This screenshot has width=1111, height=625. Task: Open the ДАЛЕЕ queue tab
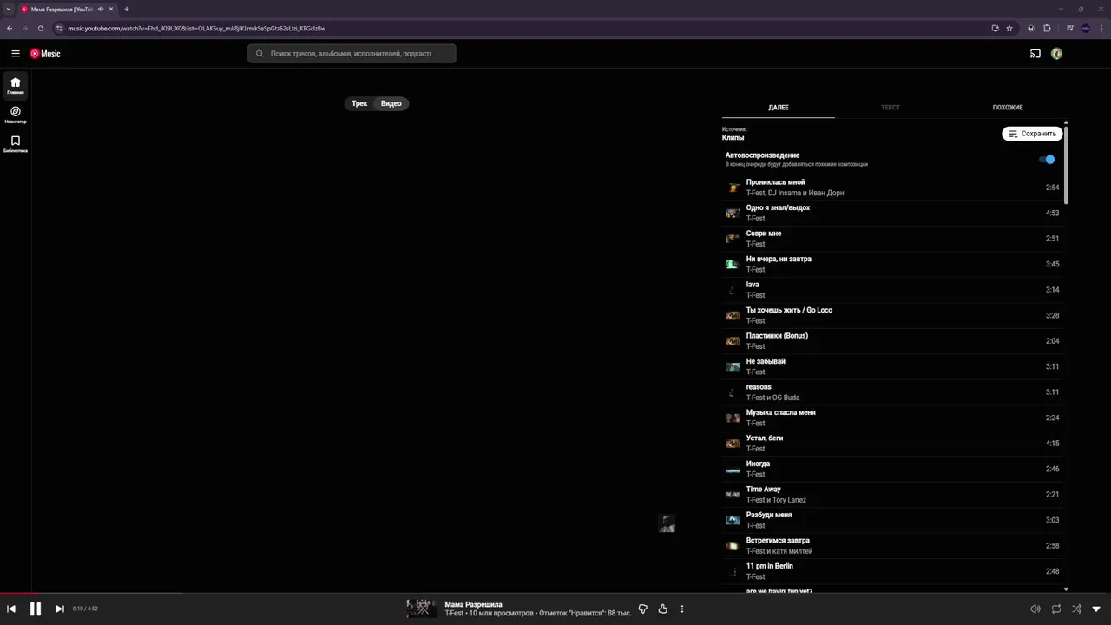(x=779, y=108)
